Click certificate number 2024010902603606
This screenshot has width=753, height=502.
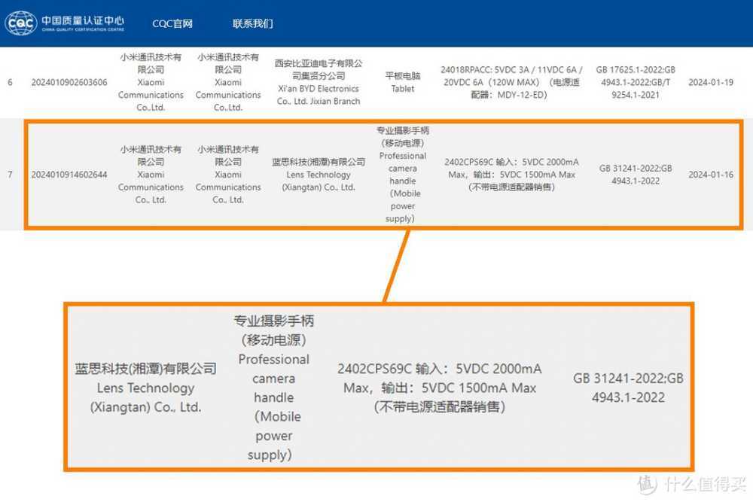pyautogui.click(x=69, y=82)
